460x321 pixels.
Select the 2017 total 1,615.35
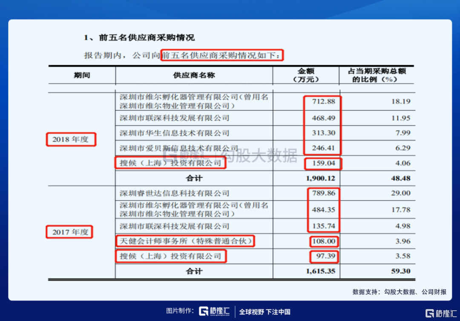(x=320, y=271)
